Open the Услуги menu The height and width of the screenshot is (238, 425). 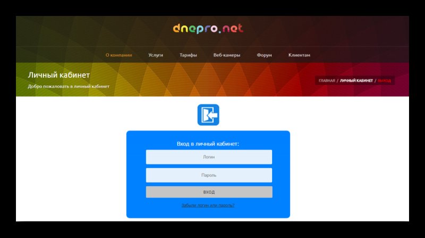[x=156, y=55]
